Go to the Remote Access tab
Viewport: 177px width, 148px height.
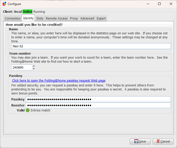56,18
